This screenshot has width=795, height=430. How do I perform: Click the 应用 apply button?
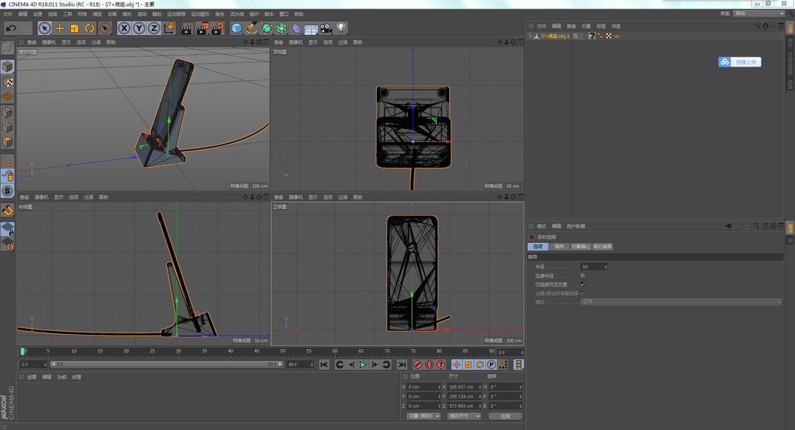point(505,416)
